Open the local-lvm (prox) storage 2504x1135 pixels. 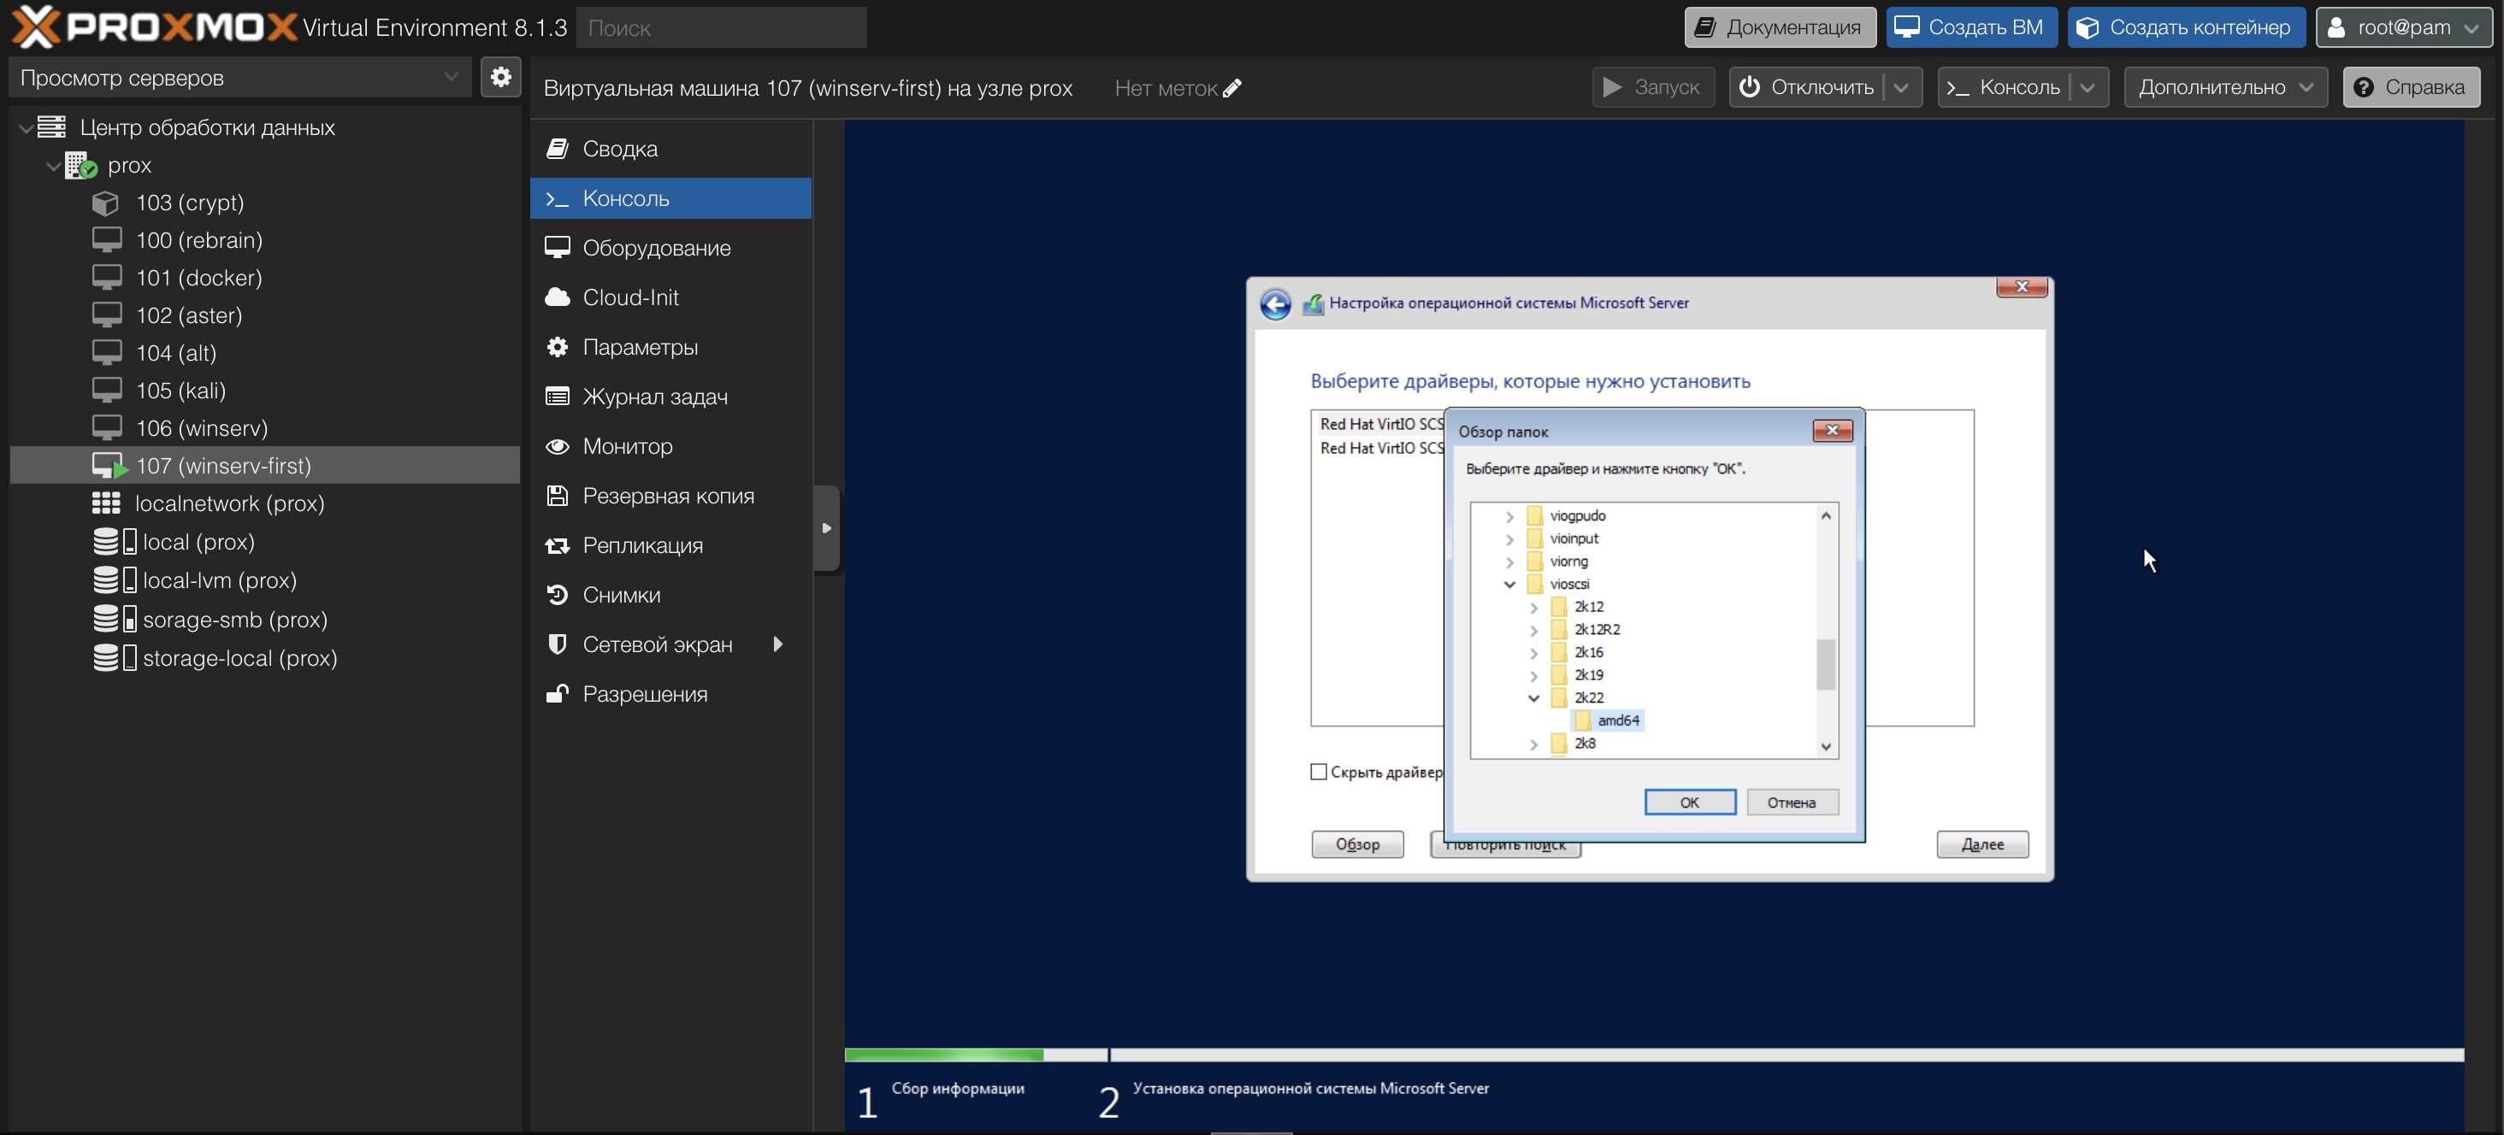(219, 580)
